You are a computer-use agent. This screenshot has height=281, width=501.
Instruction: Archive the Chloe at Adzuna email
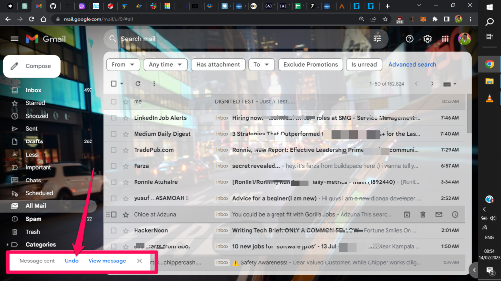407,215
